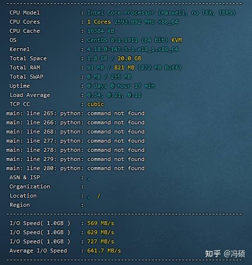Select Total SWAP value '0 MB / 255 MB'
The image size is (252, 265).
[x=109, y=77]
